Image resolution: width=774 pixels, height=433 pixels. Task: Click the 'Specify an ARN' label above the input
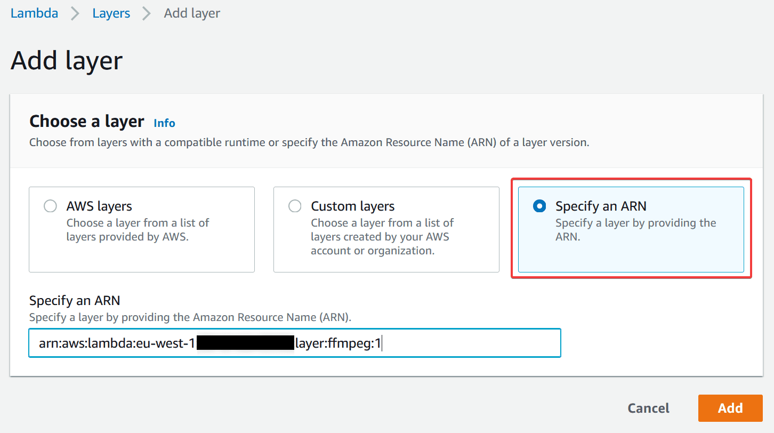pyautogui.click(x=75, y=301)
